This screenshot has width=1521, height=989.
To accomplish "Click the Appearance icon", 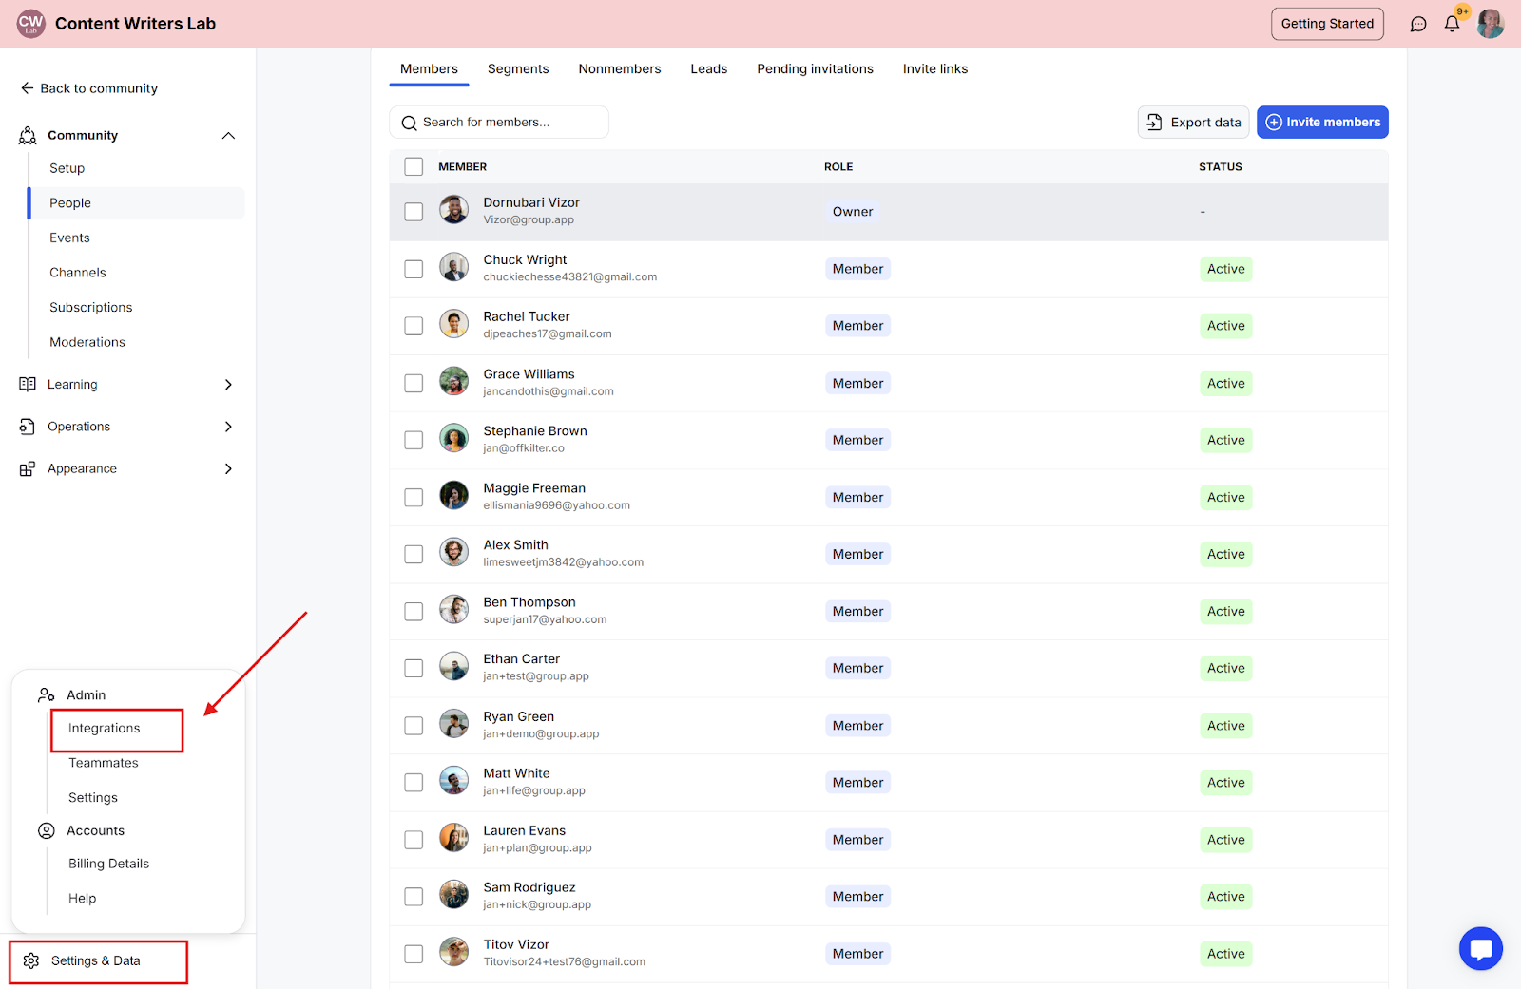I will point(28,469).
